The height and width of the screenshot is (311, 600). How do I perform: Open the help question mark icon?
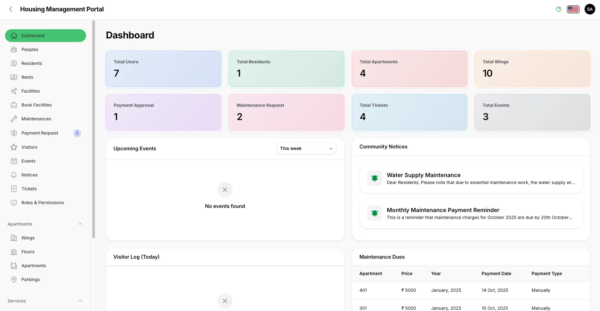click(559, 9)
